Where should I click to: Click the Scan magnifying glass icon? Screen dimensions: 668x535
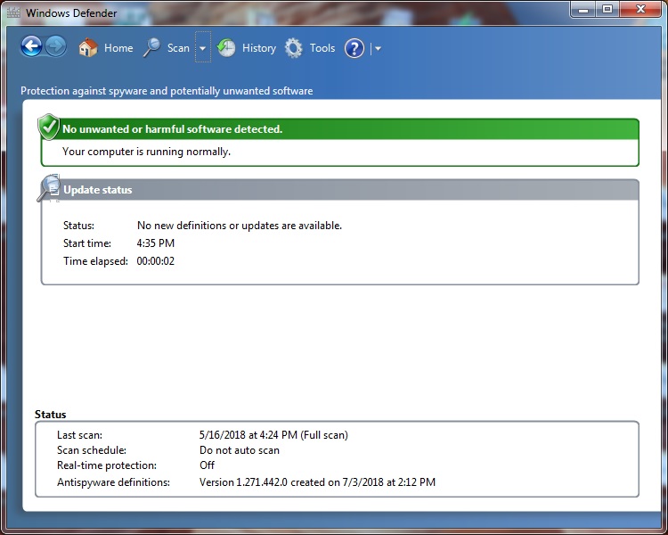point(152,48)
